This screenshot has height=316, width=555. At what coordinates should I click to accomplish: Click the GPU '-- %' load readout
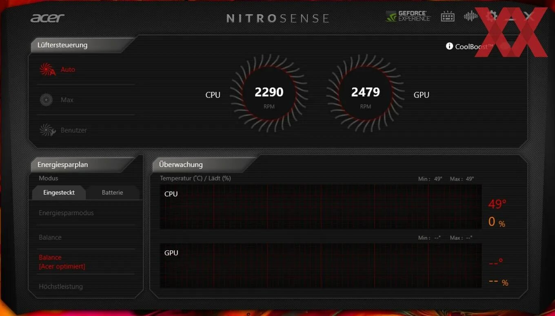tap(498, 282)
